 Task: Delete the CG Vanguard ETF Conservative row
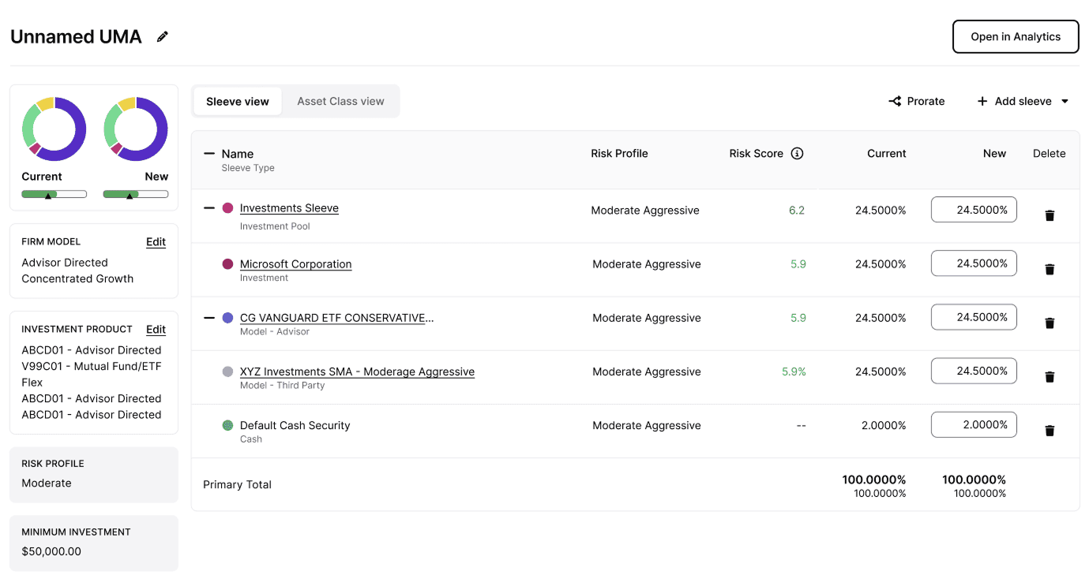point(1050,323)
